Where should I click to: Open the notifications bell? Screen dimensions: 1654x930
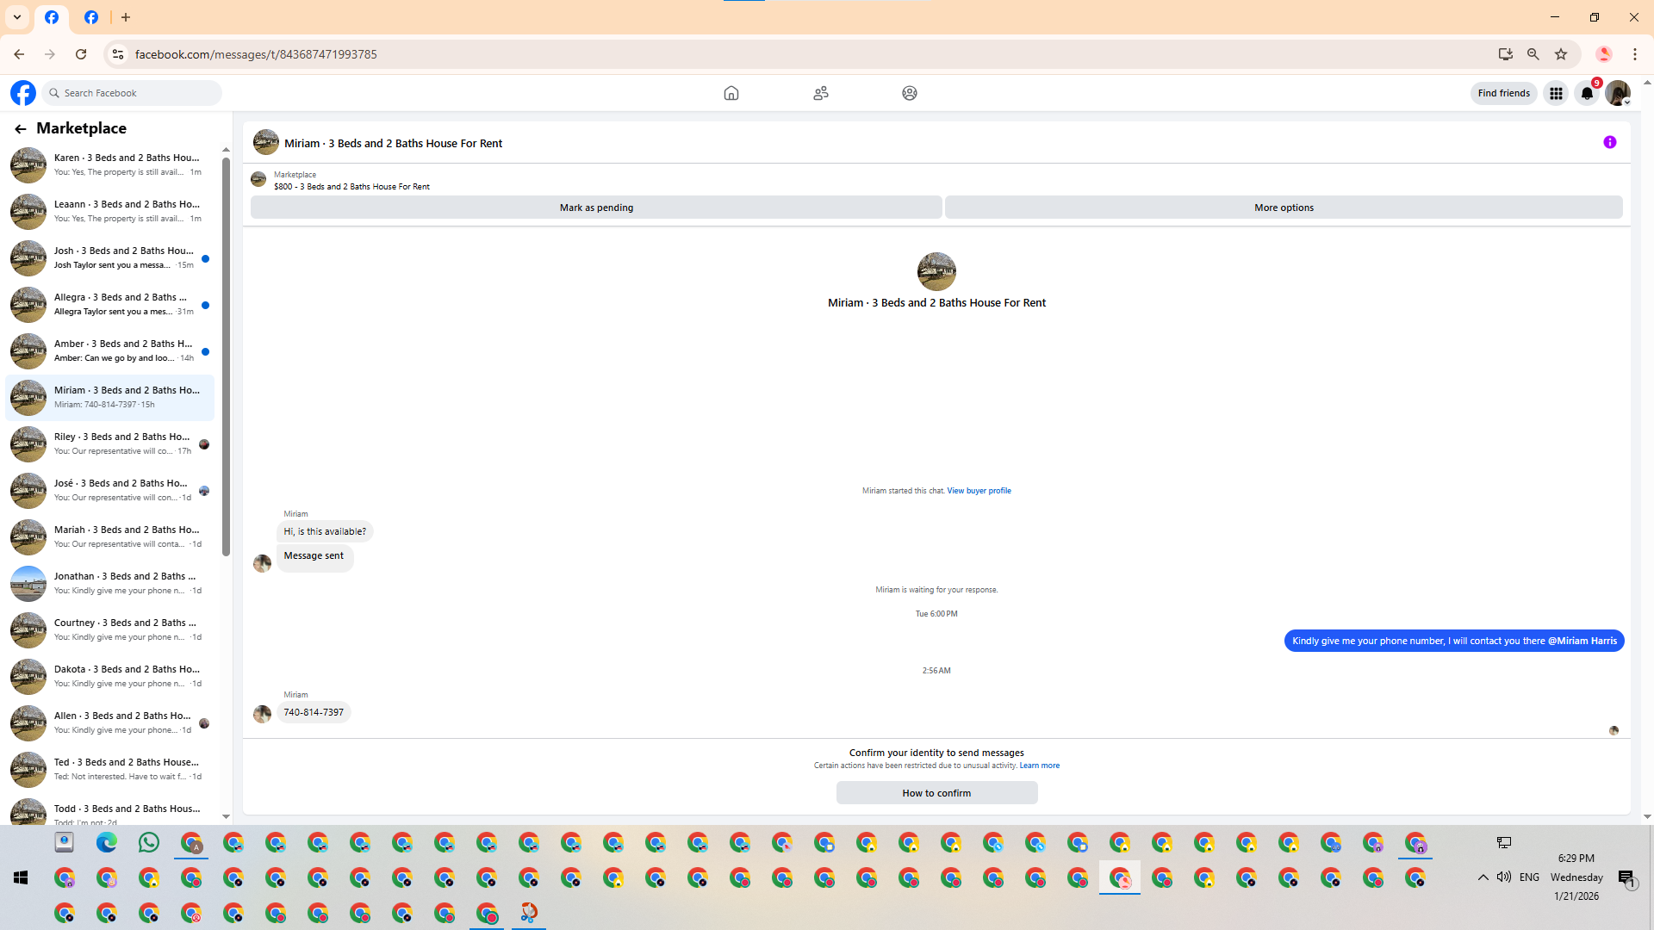click(x=1587, y=93)
